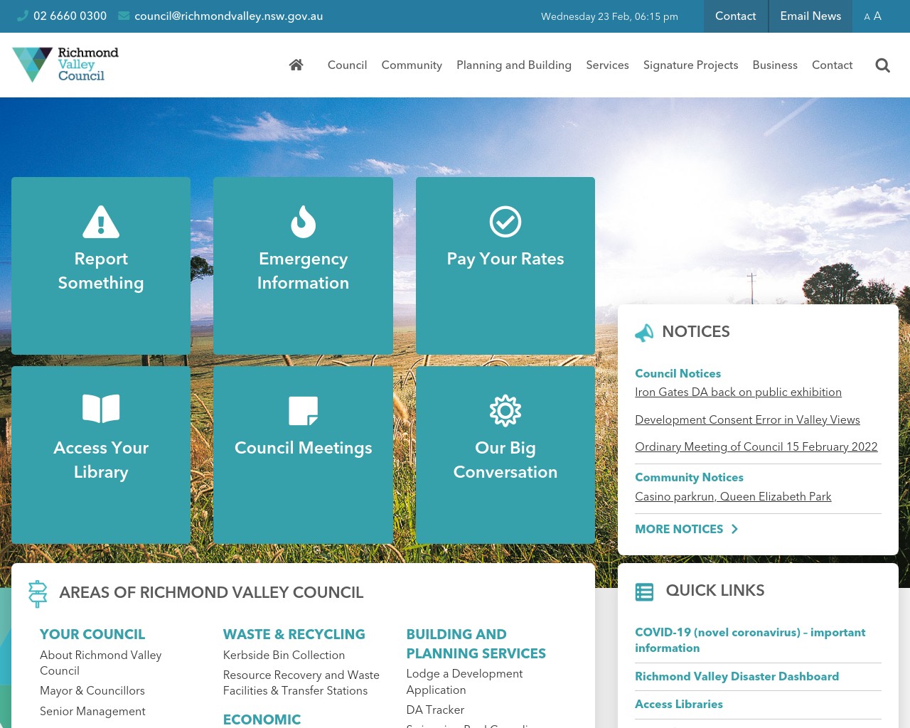Open the Signature Projects menu
Image resolution: width=910 pixels, height=728 pixels.
[690, 65]
